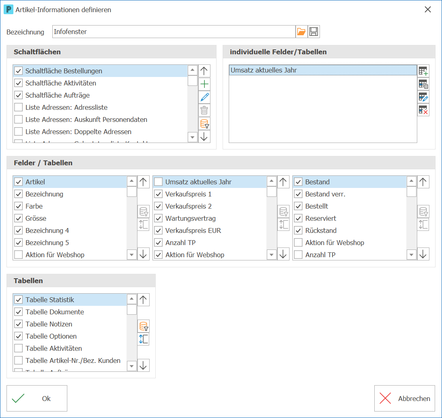
Task: Cancel the dialog with Abbrechen
Action: (405, 398)
